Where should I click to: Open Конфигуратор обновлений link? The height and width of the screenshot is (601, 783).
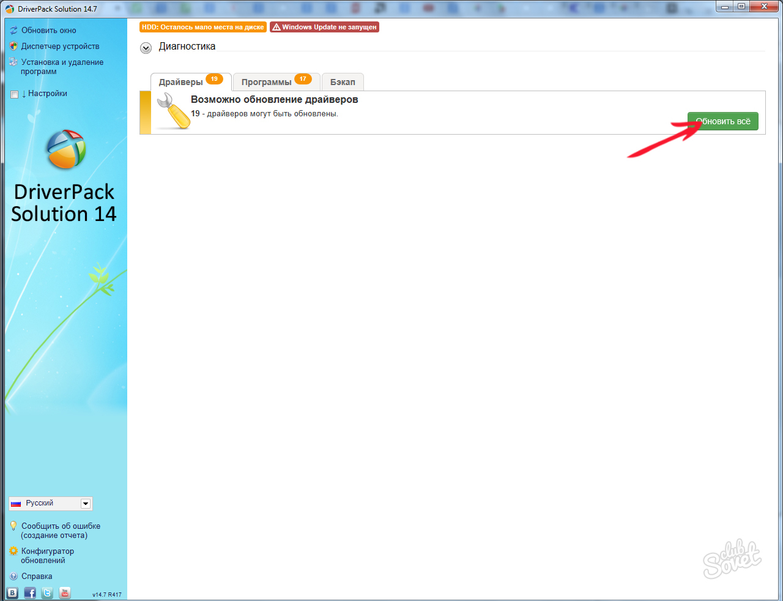pyautogui.click(x=48, y=556)
